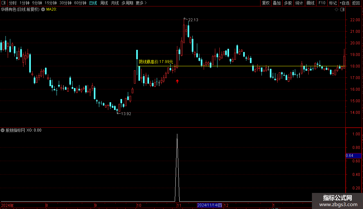The width and height of the screenshot is (363, 209).
Task: Switch to 月线 monthly chart
Action: click(115, 3)
